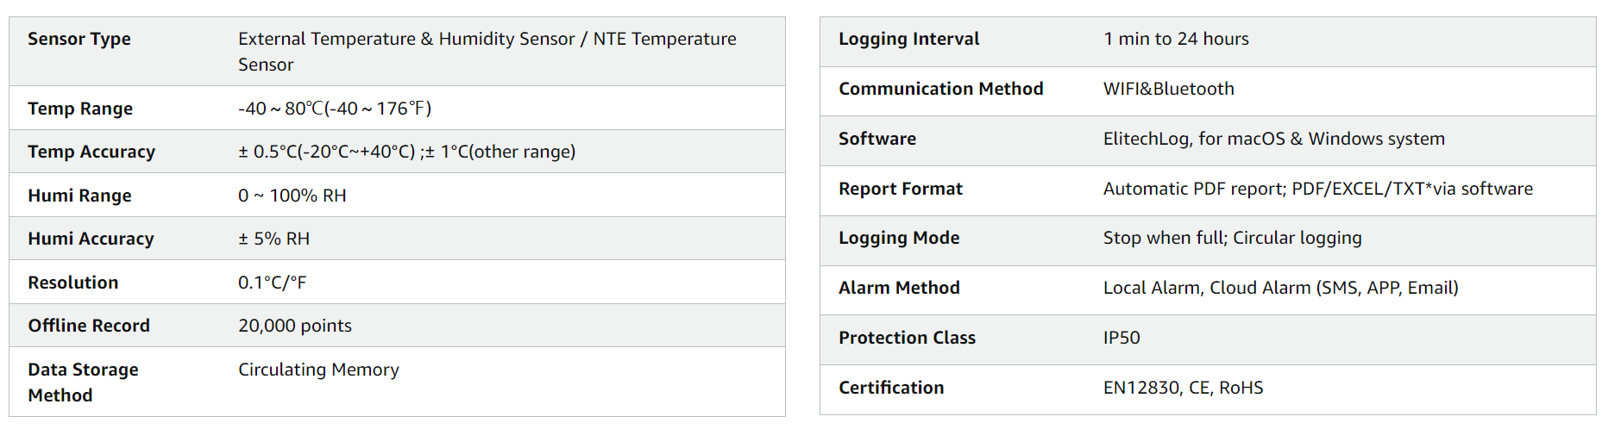Click the Communication Method label
This screenshot has height=429, width=1602.
pyautogui.click(x=940, y=89)
